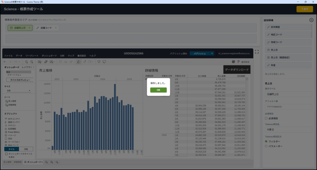Viewport: 317px width, 170px height.
Task: Add new worksheet from bottom tab icon
Action: click(x=46, y=162)
